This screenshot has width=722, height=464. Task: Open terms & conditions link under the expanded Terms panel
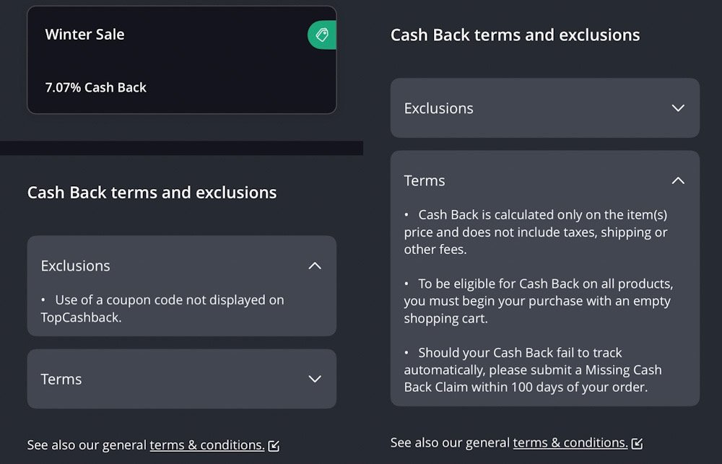point(570,442)
